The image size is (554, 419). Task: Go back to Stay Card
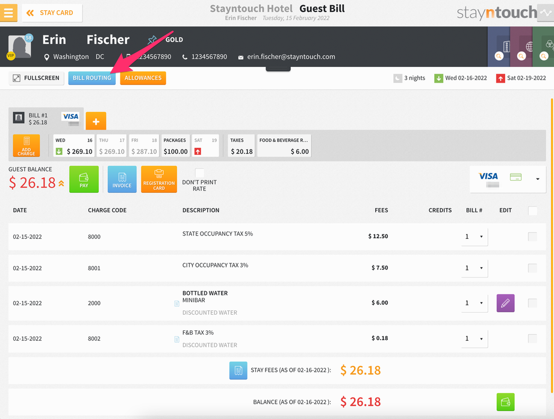point(52,13)
